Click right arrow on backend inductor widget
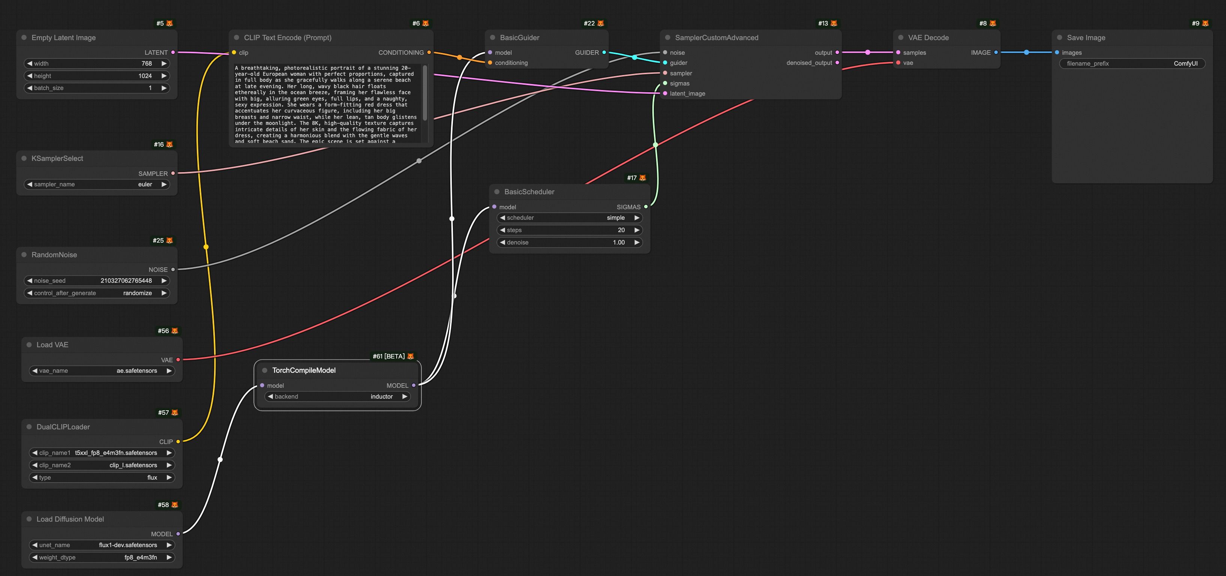The height and width of the screenshot is (576, 1226). coord(405,396)
